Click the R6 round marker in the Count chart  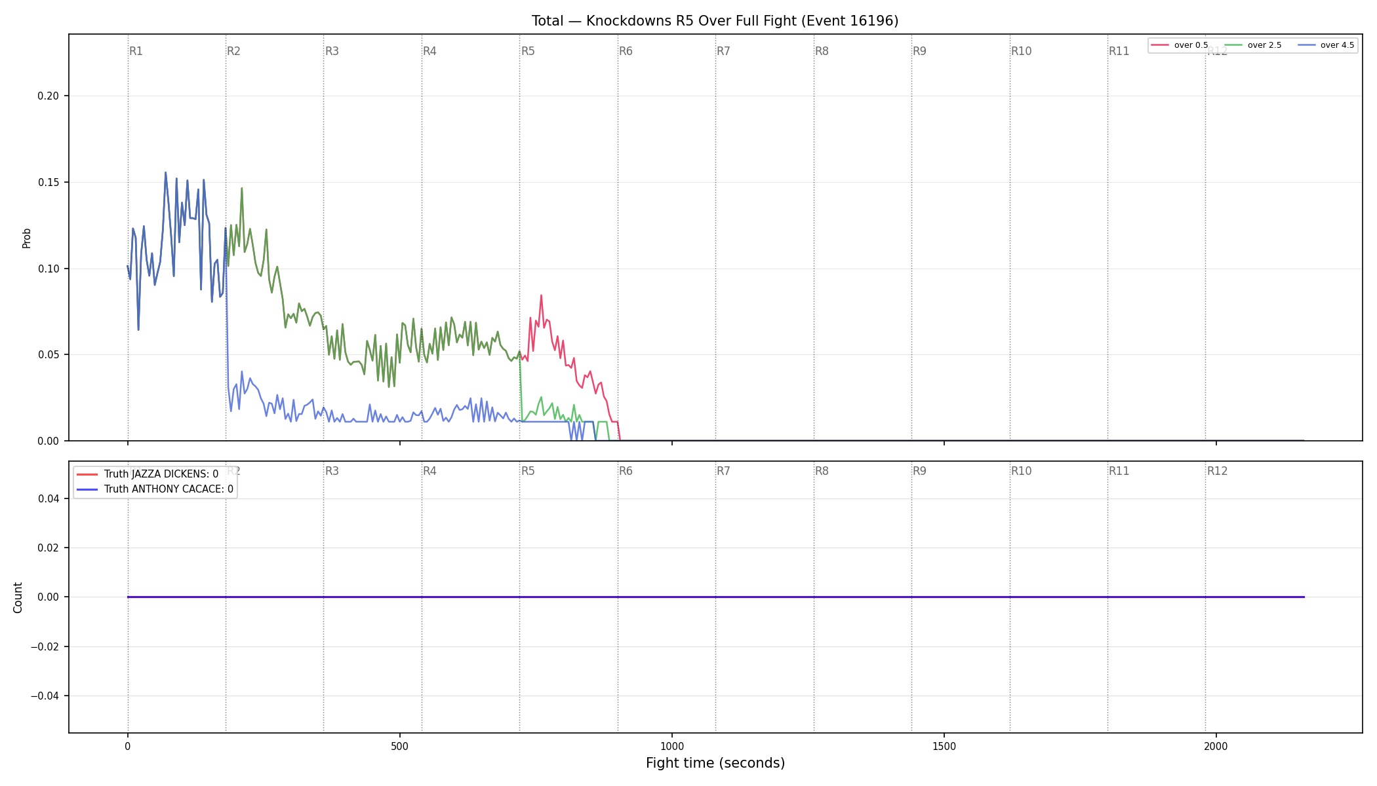point(626,471)
